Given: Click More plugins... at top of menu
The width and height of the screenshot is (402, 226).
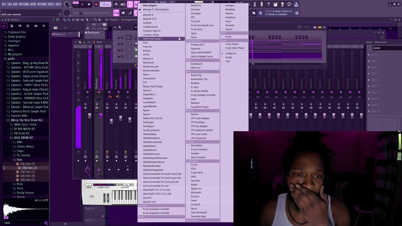Looking at the screenshot, I should (x=150, y=5).
